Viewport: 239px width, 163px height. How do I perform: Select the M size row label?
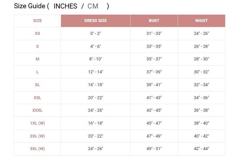pos(37,59)
